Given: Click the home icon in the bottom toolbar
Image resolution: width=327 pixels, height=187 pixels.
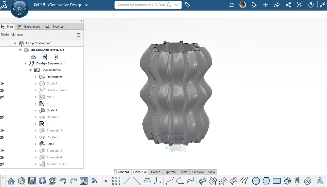Looking at the screenshot, I should tap(11, 181).
